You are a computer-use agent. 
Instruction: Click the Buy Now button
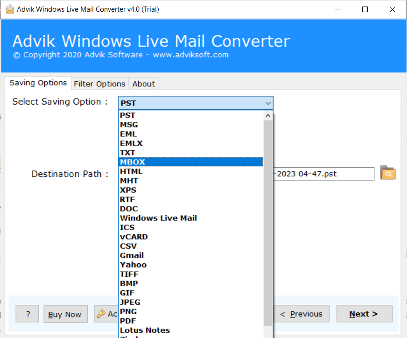coord(66,314)
